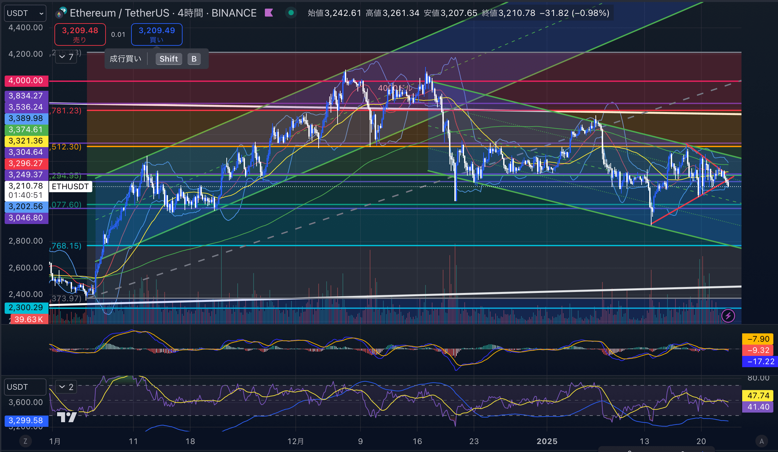Click the B key hint badge
The width and height of the screenshot is (778, 452).
(194, 59)
